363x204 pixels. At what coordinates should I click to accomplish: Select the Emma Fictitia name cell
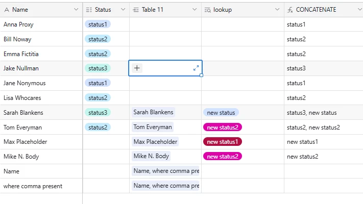pos(41,54)
